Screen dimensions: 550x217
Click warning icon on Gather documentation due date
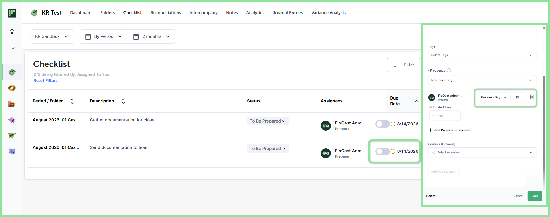(x=393, y=124)
